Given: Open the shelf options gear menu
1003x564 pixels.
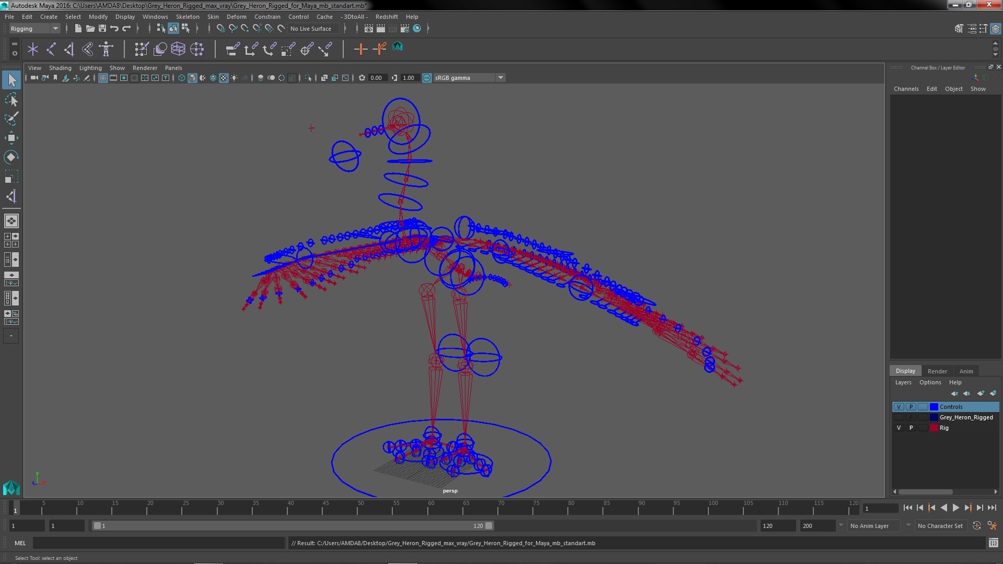Looking at the screenshot, I should coord(14,53).
